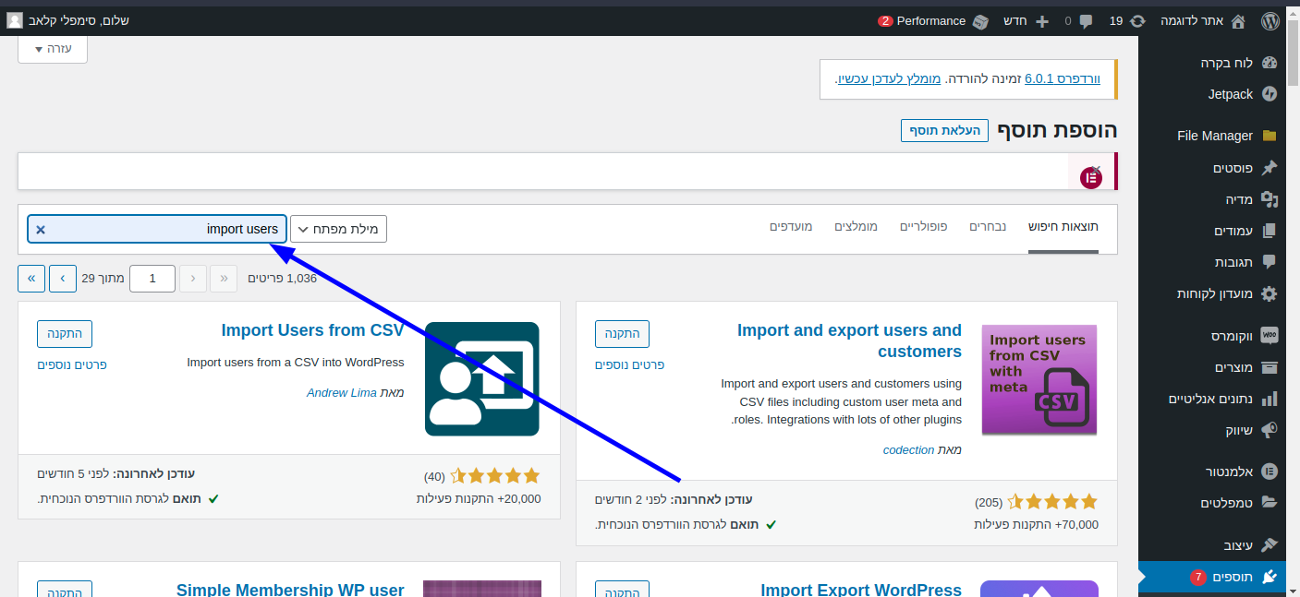This screenshot has width=1300, height=597.
Task: Click the WooCommerce icon in sidebar
Action: (x=1269, y=336)
